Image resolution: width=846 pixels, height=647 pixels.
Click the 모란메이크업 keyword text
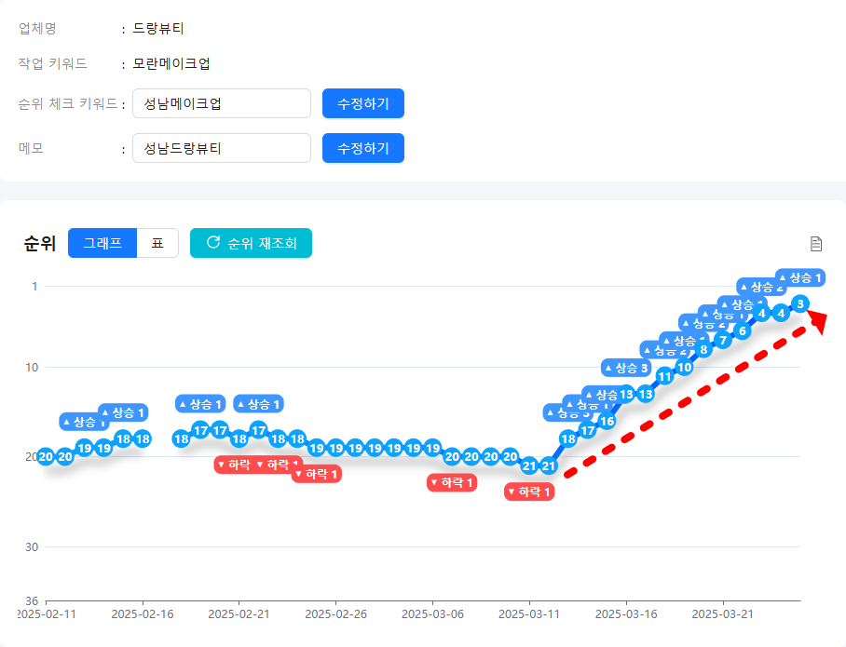pos(171,63)
